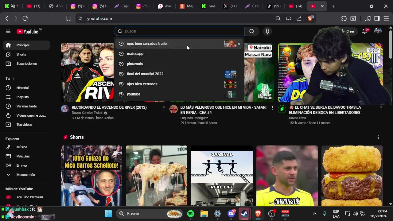Open a new browser tab
The height and width of the screenshot is (221, 393).
(x=334, y=6)
